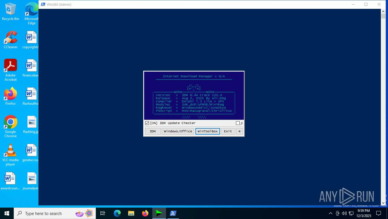
Task: Show hidden icons in system tray
Action: (331, 213)
